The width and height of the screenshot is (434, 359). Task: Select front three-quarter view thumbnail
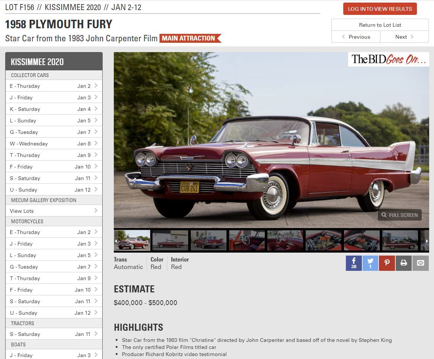(x=132, y=240)
